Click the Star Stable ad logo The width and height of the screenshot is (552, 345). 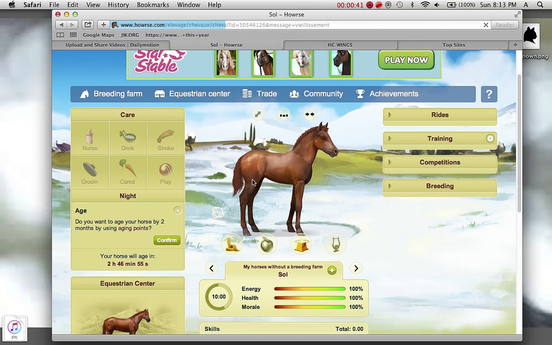click(x=159, y=62)
